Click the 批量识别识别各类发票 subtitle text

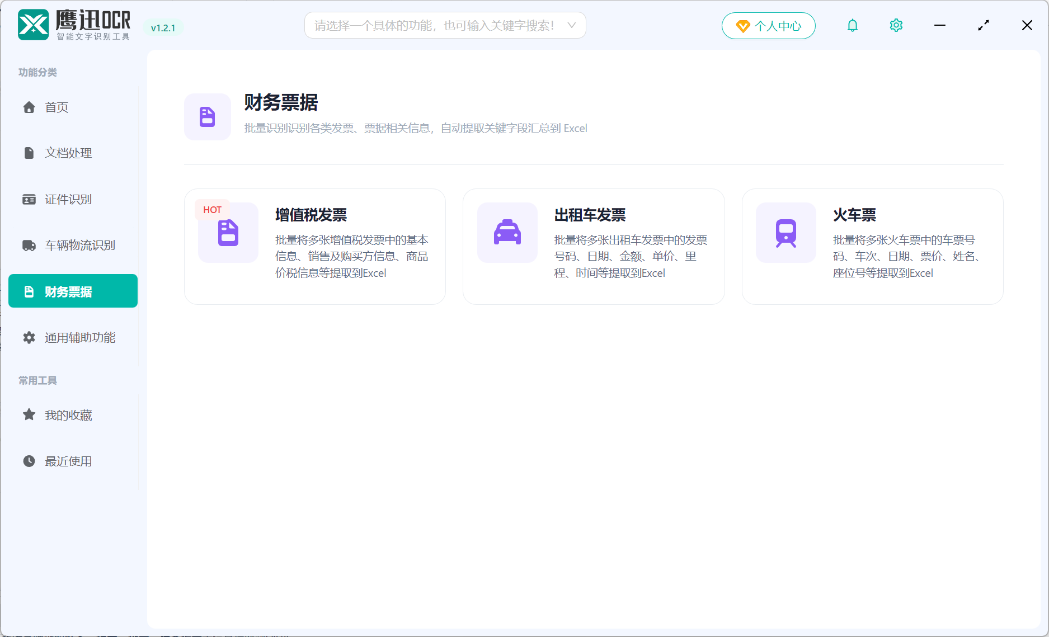tap(416, 128)
